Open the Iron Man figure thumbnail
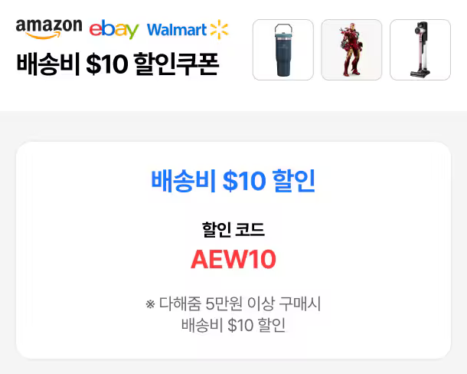467x374 pixels. (351, 50)
